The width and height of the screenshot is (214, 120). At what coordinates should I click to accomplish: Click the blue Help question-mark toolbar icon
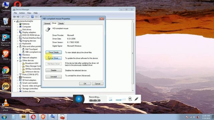[32, 17]
